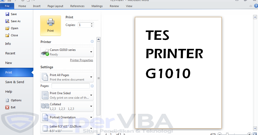This screenshot has height=135, width=258.
Task: Click the settings panel scrollbar thumb
Action: [x=99, y=78]
